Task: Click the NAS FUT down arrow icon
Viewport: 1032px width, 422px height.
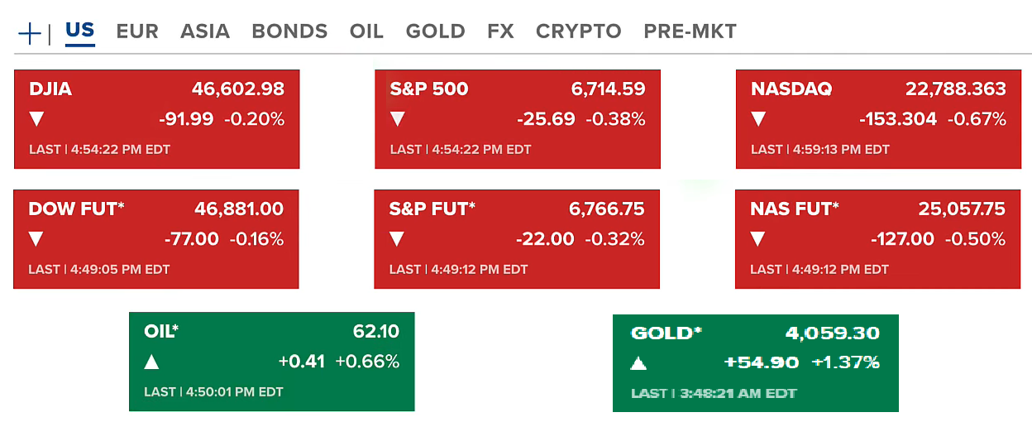Action: (x=757, y=239)
